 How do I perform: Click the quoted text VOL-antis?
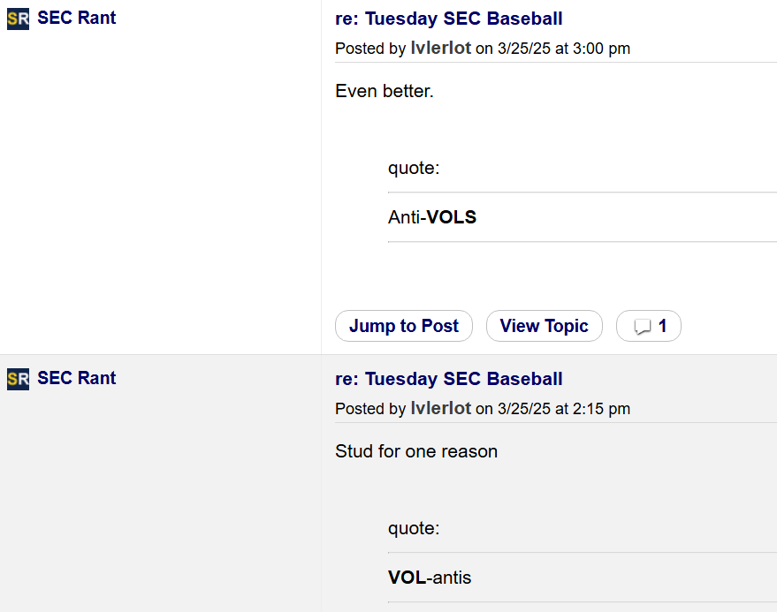point(430,578)
